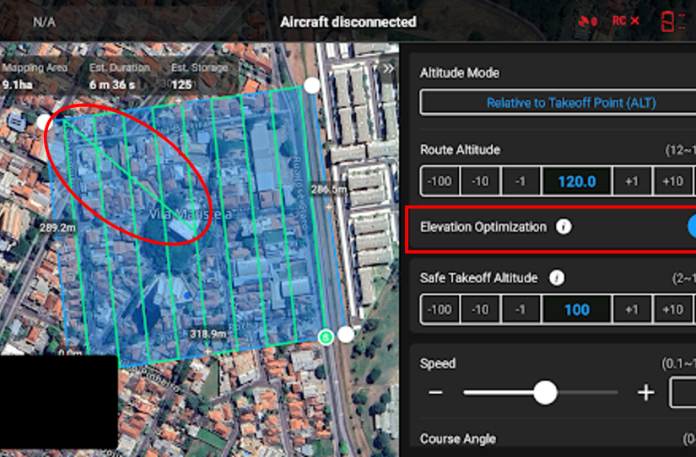696x457 pixels.
Task: Open Safe Takeoff Altitude info icon
Action: click(557, 277)
